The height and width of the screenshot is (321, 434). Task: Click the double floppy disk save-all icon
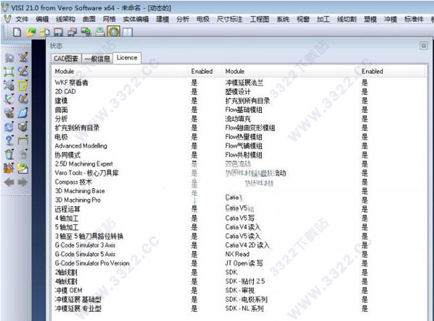pyautogui.click(x=72, y=32)
